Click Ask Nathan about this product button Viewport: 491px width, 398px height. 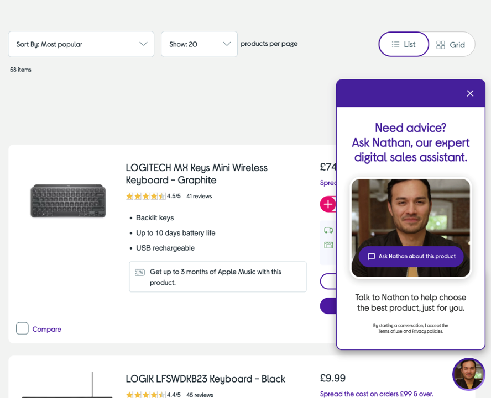(x=411, y=256)
